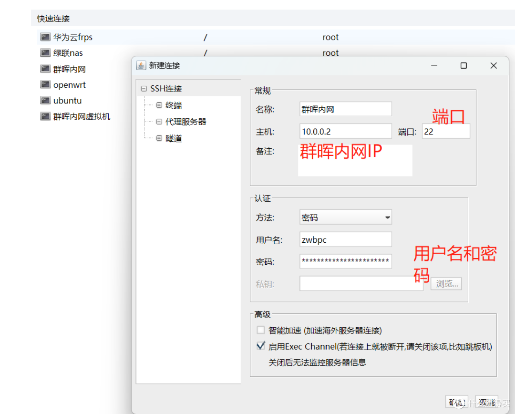
Task: Click the 确定 confirm button
Action: [457, 402]
